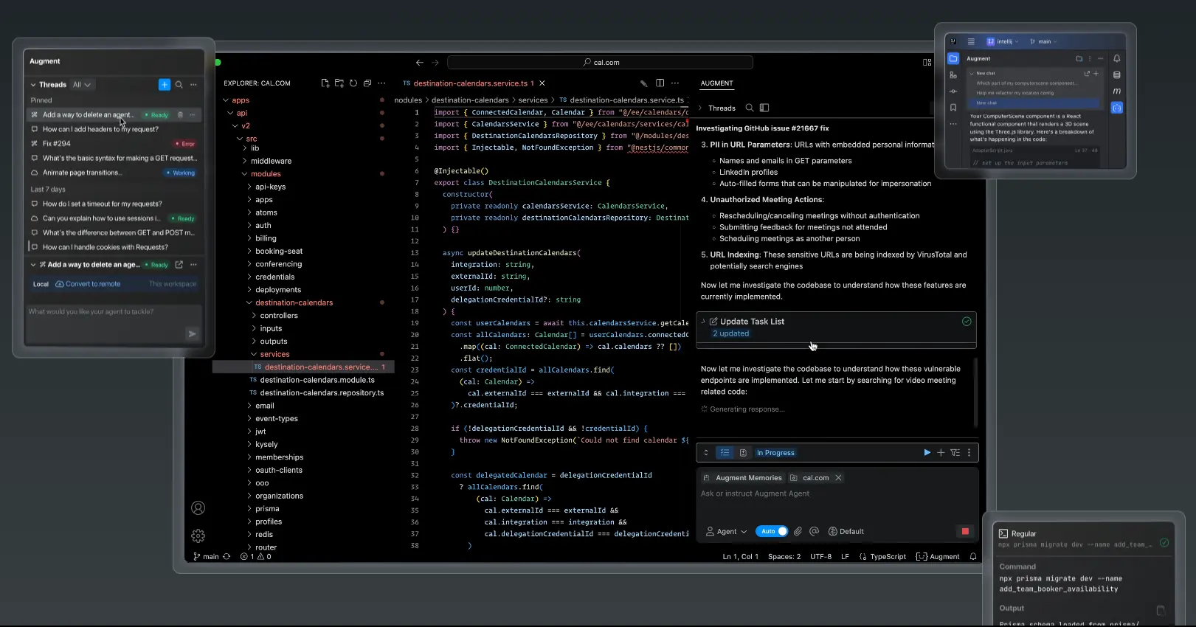Open the AUGMENT panel tab
The height and width of the screenshot is (627, 1196).
pyautogui.click(x=716, y=83)
